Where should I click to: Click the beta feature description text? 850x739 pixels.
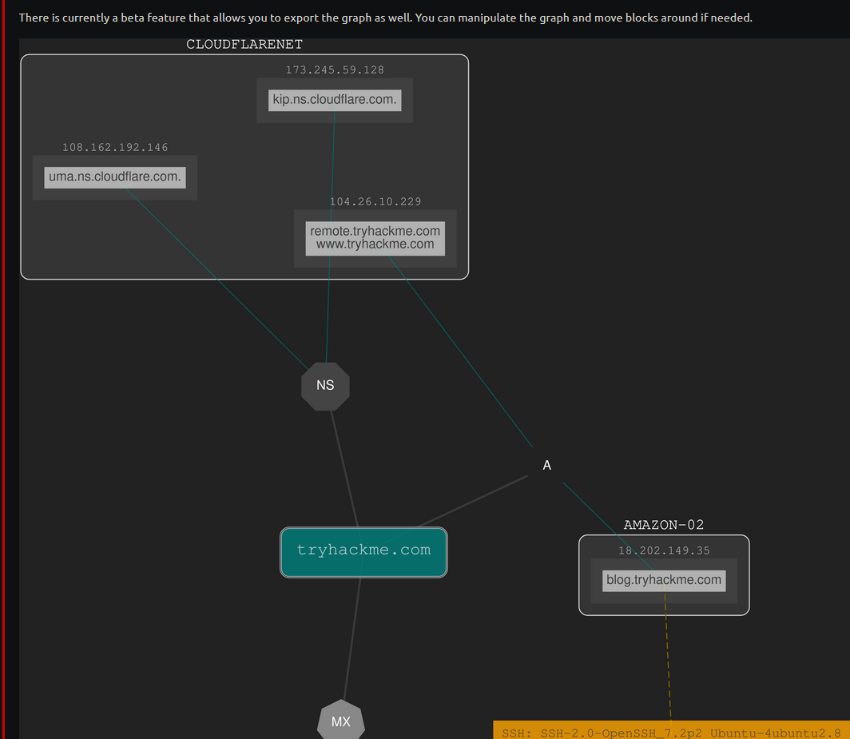pyautogui.click(x=385, y=18)
